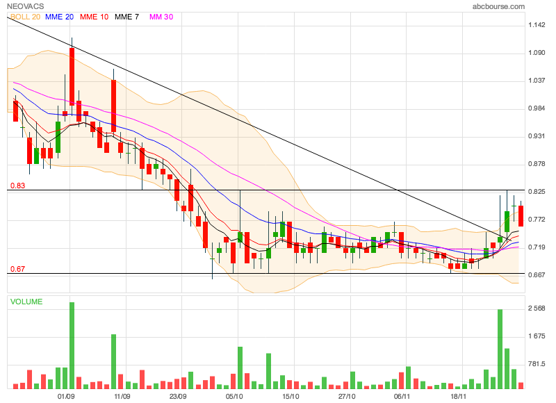Click the 15/10 date label
The width and height of the screenshot is (556, 403).
tap(291, 396)
